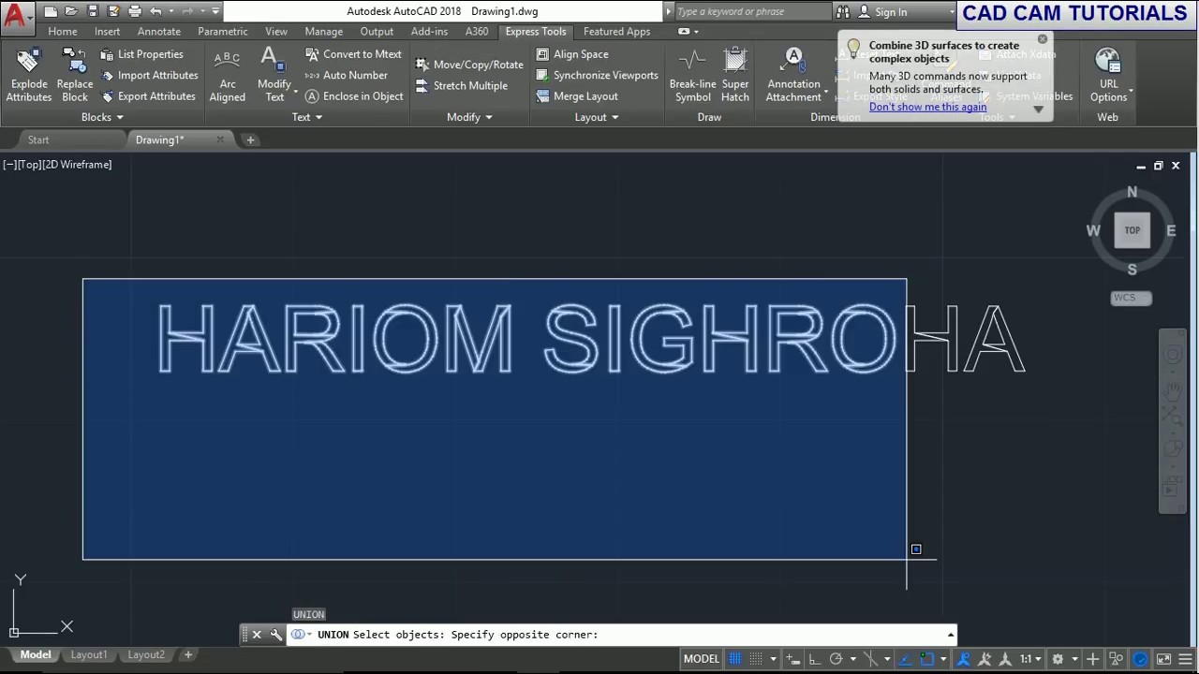1199x674 pixels.
Task: Open the polar tracking angle dropdown arrow
Action: pos(853,659)
